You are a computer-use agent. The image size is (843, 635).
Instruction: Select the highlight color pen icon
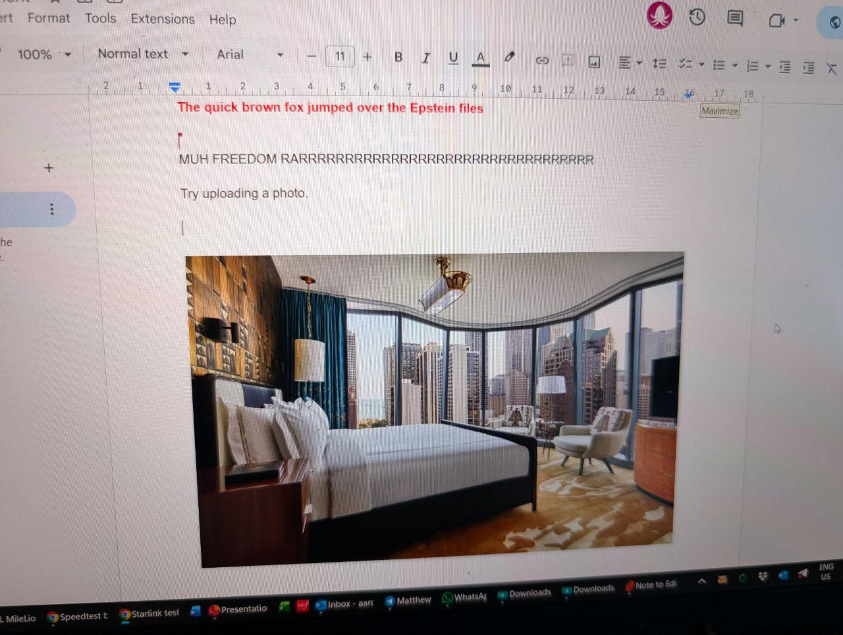click(x=509, y=58)
